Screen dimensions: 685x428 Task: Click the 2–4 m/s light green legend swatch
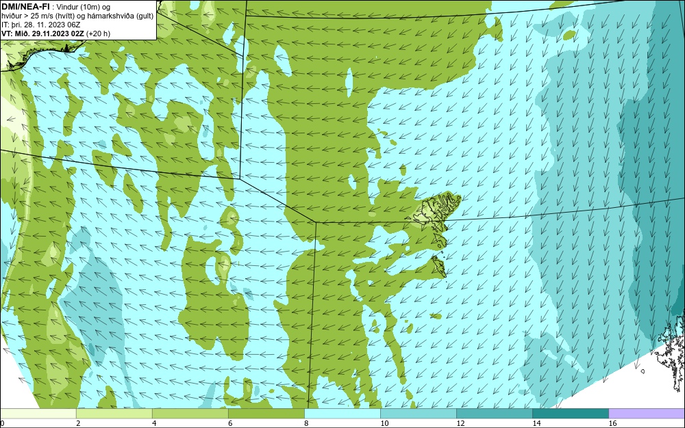pyautogui.click(x=114, y=414)
